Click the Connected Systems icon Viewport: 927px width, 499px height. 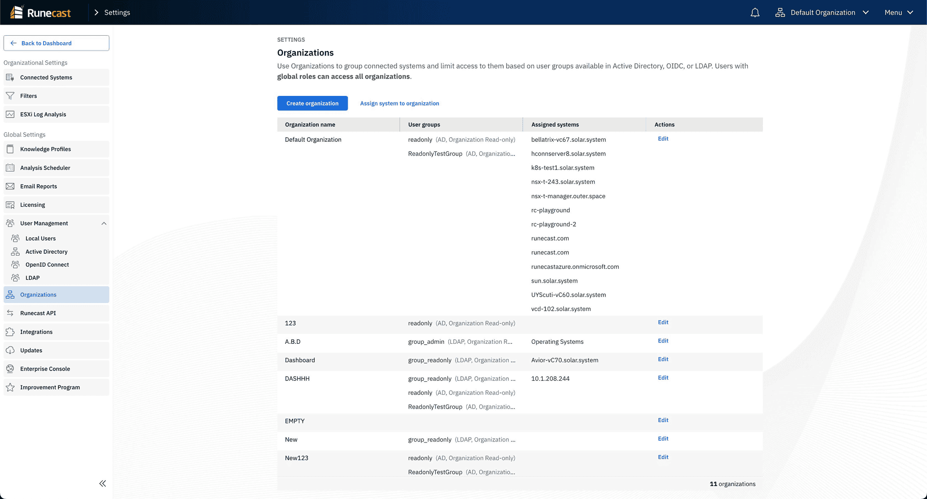tap(10, 77)
